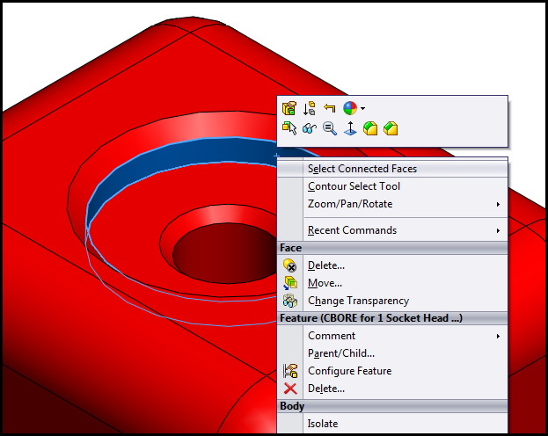548x436 pixels.
Task: Choose Delete... under the Feature section
Action: pyautogui.click(x=392, y=389)
